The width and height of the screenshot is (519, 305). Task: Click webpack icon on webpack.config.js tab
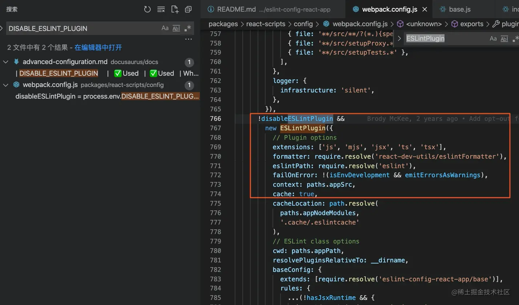(x=356, y=9)
